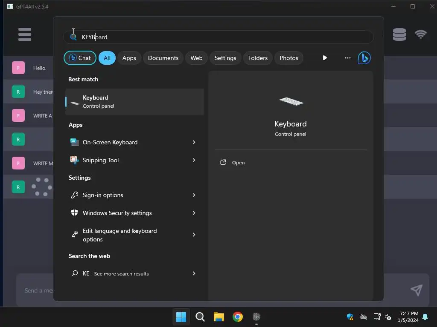
Task: Click the taskbar Search icon
Action: tap(200, 317)
